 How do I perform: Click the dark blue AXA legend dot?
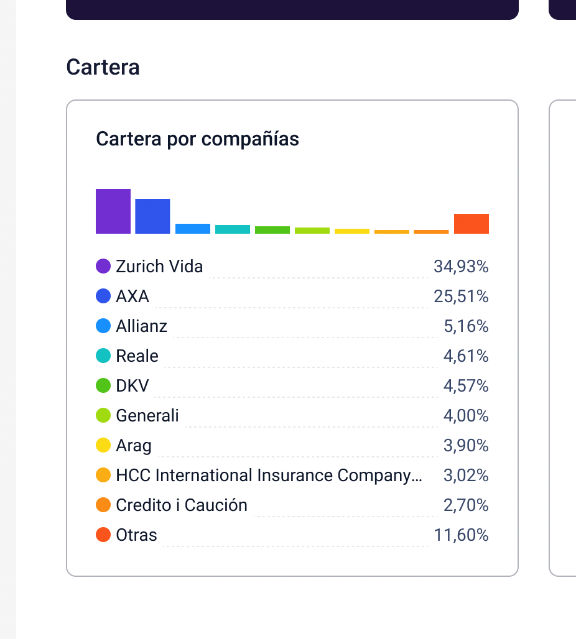pyautogui.click(x=103, y=297)
